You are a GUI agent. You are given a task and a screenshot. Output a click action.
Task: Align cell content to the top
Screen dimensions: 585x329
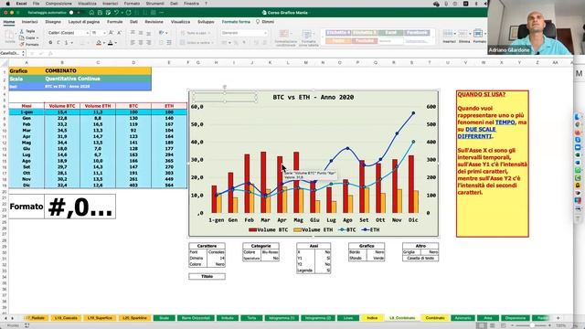tap(133, 33)
